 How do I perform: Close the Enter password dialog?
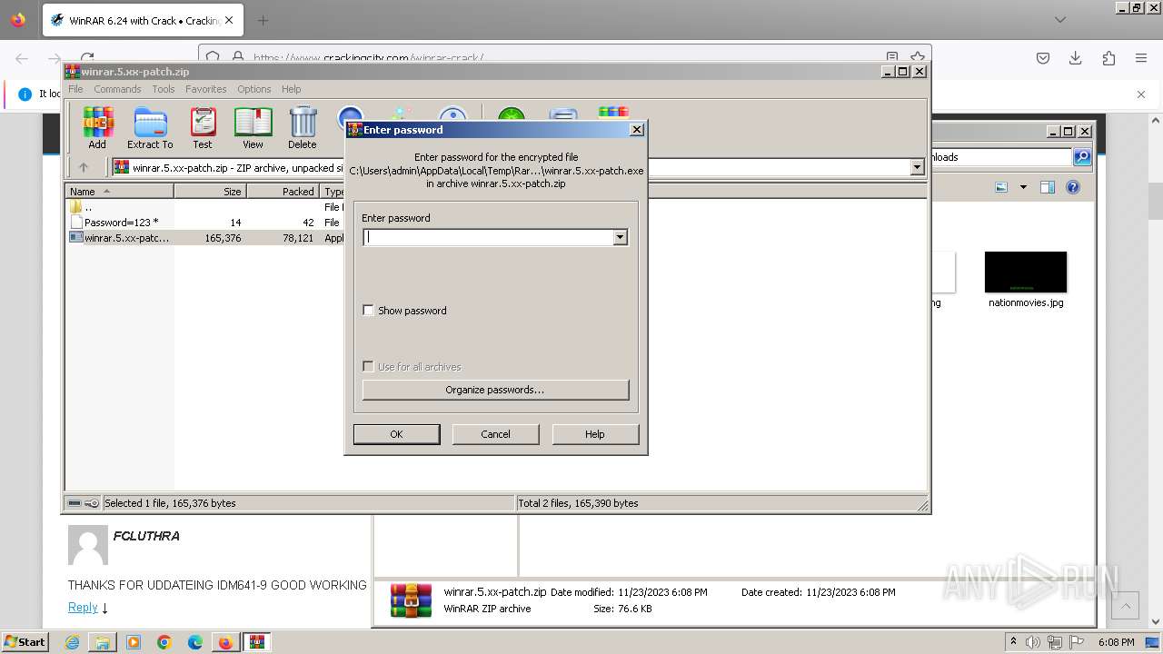[637, 130]
